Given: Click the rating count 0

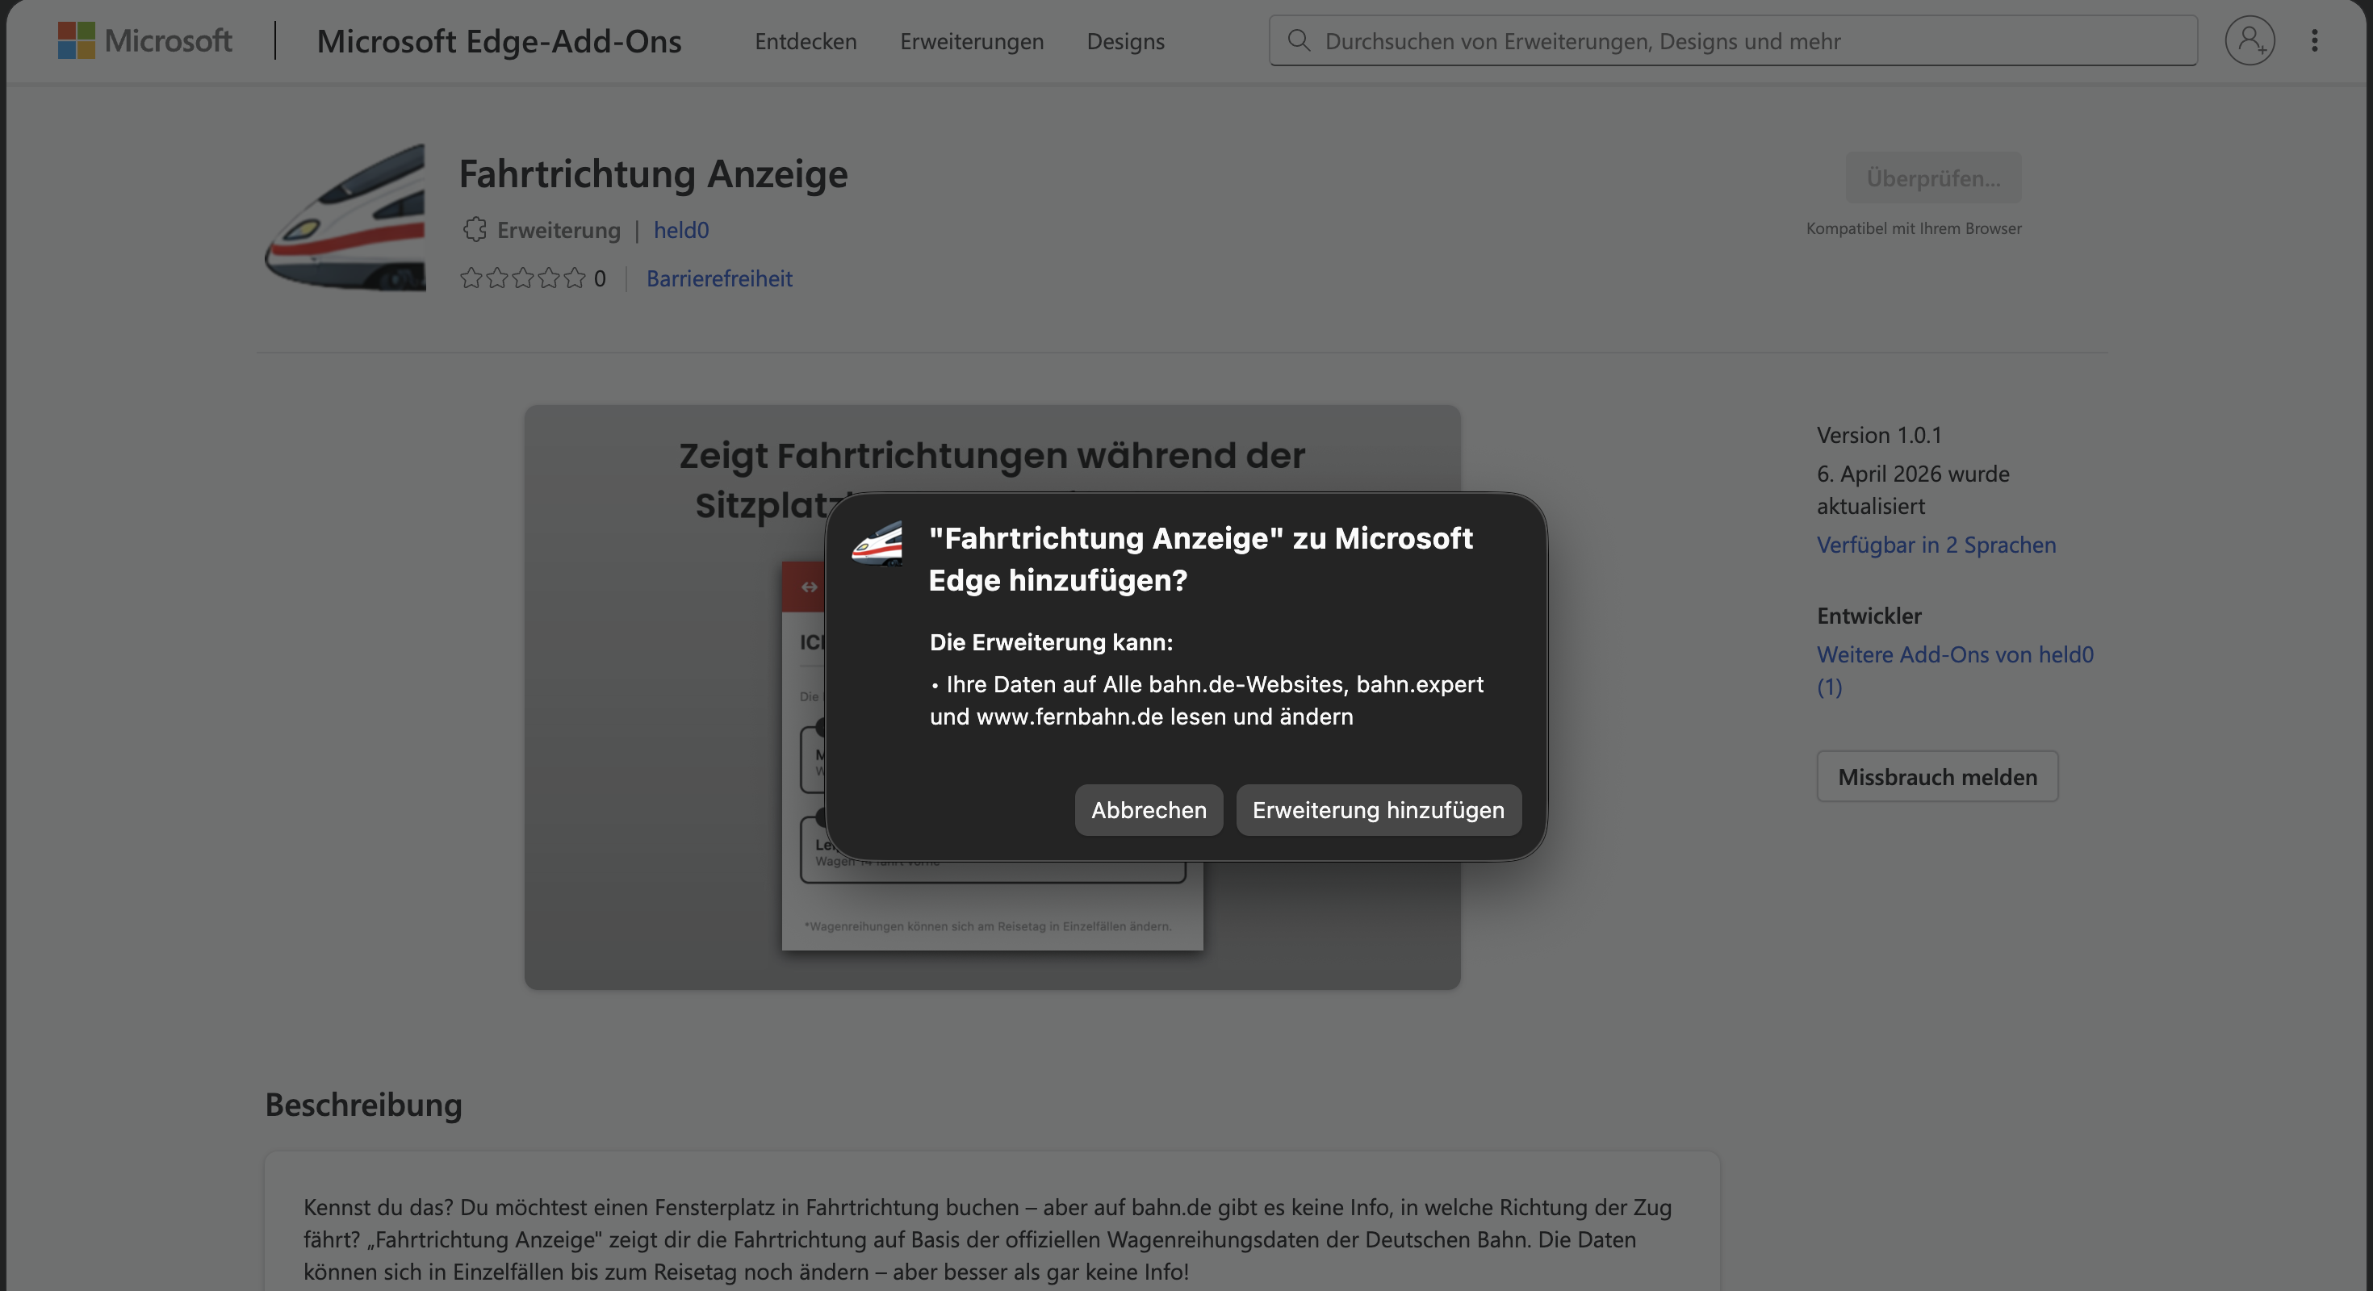Looking at the screenshot, I should click(600, 278).
